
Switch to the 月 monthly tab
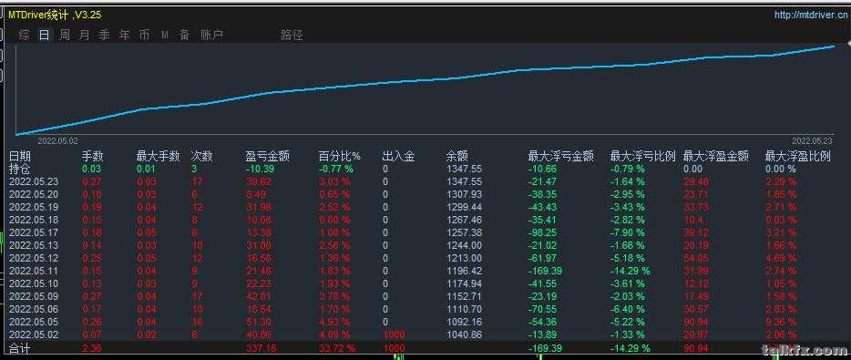(x=84, y=36)
